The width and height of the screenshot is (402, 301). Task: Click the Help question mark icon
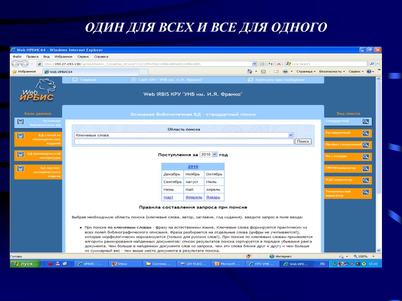[x=369, y=72]
